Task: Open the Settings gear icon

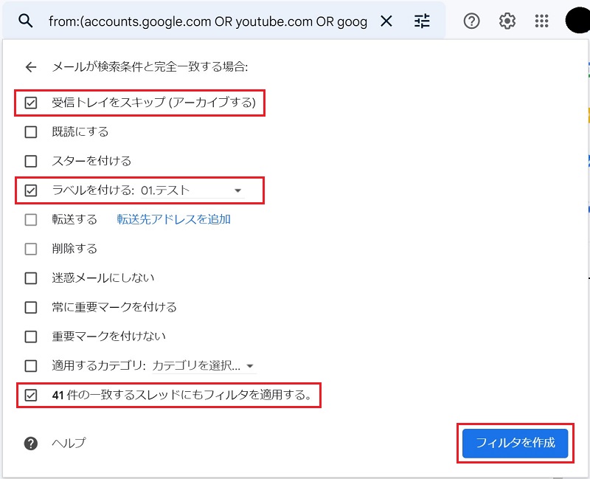Action: tap(507, 21)
